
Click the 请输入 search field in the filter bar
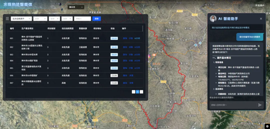pyautogui.click(x=82, y=19)
